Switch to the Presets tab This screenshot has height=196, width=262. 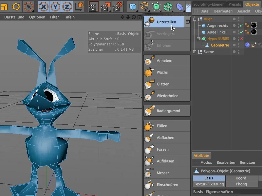[x=234, y=4]
